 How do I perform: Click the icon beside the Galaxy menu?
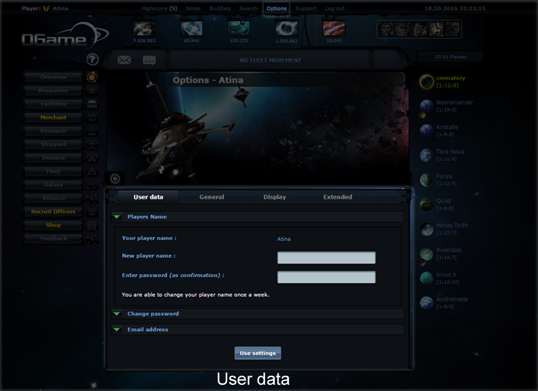click(x=92, y=185)
